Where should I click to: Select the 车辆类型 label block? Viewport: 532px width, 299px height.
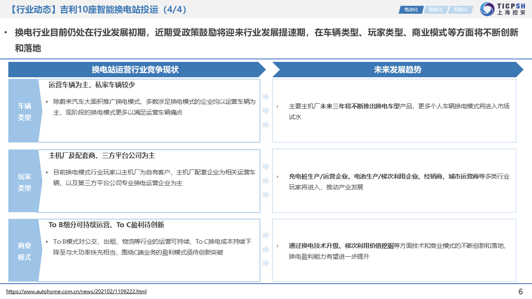pyautogui.click(x=24, y=111)
